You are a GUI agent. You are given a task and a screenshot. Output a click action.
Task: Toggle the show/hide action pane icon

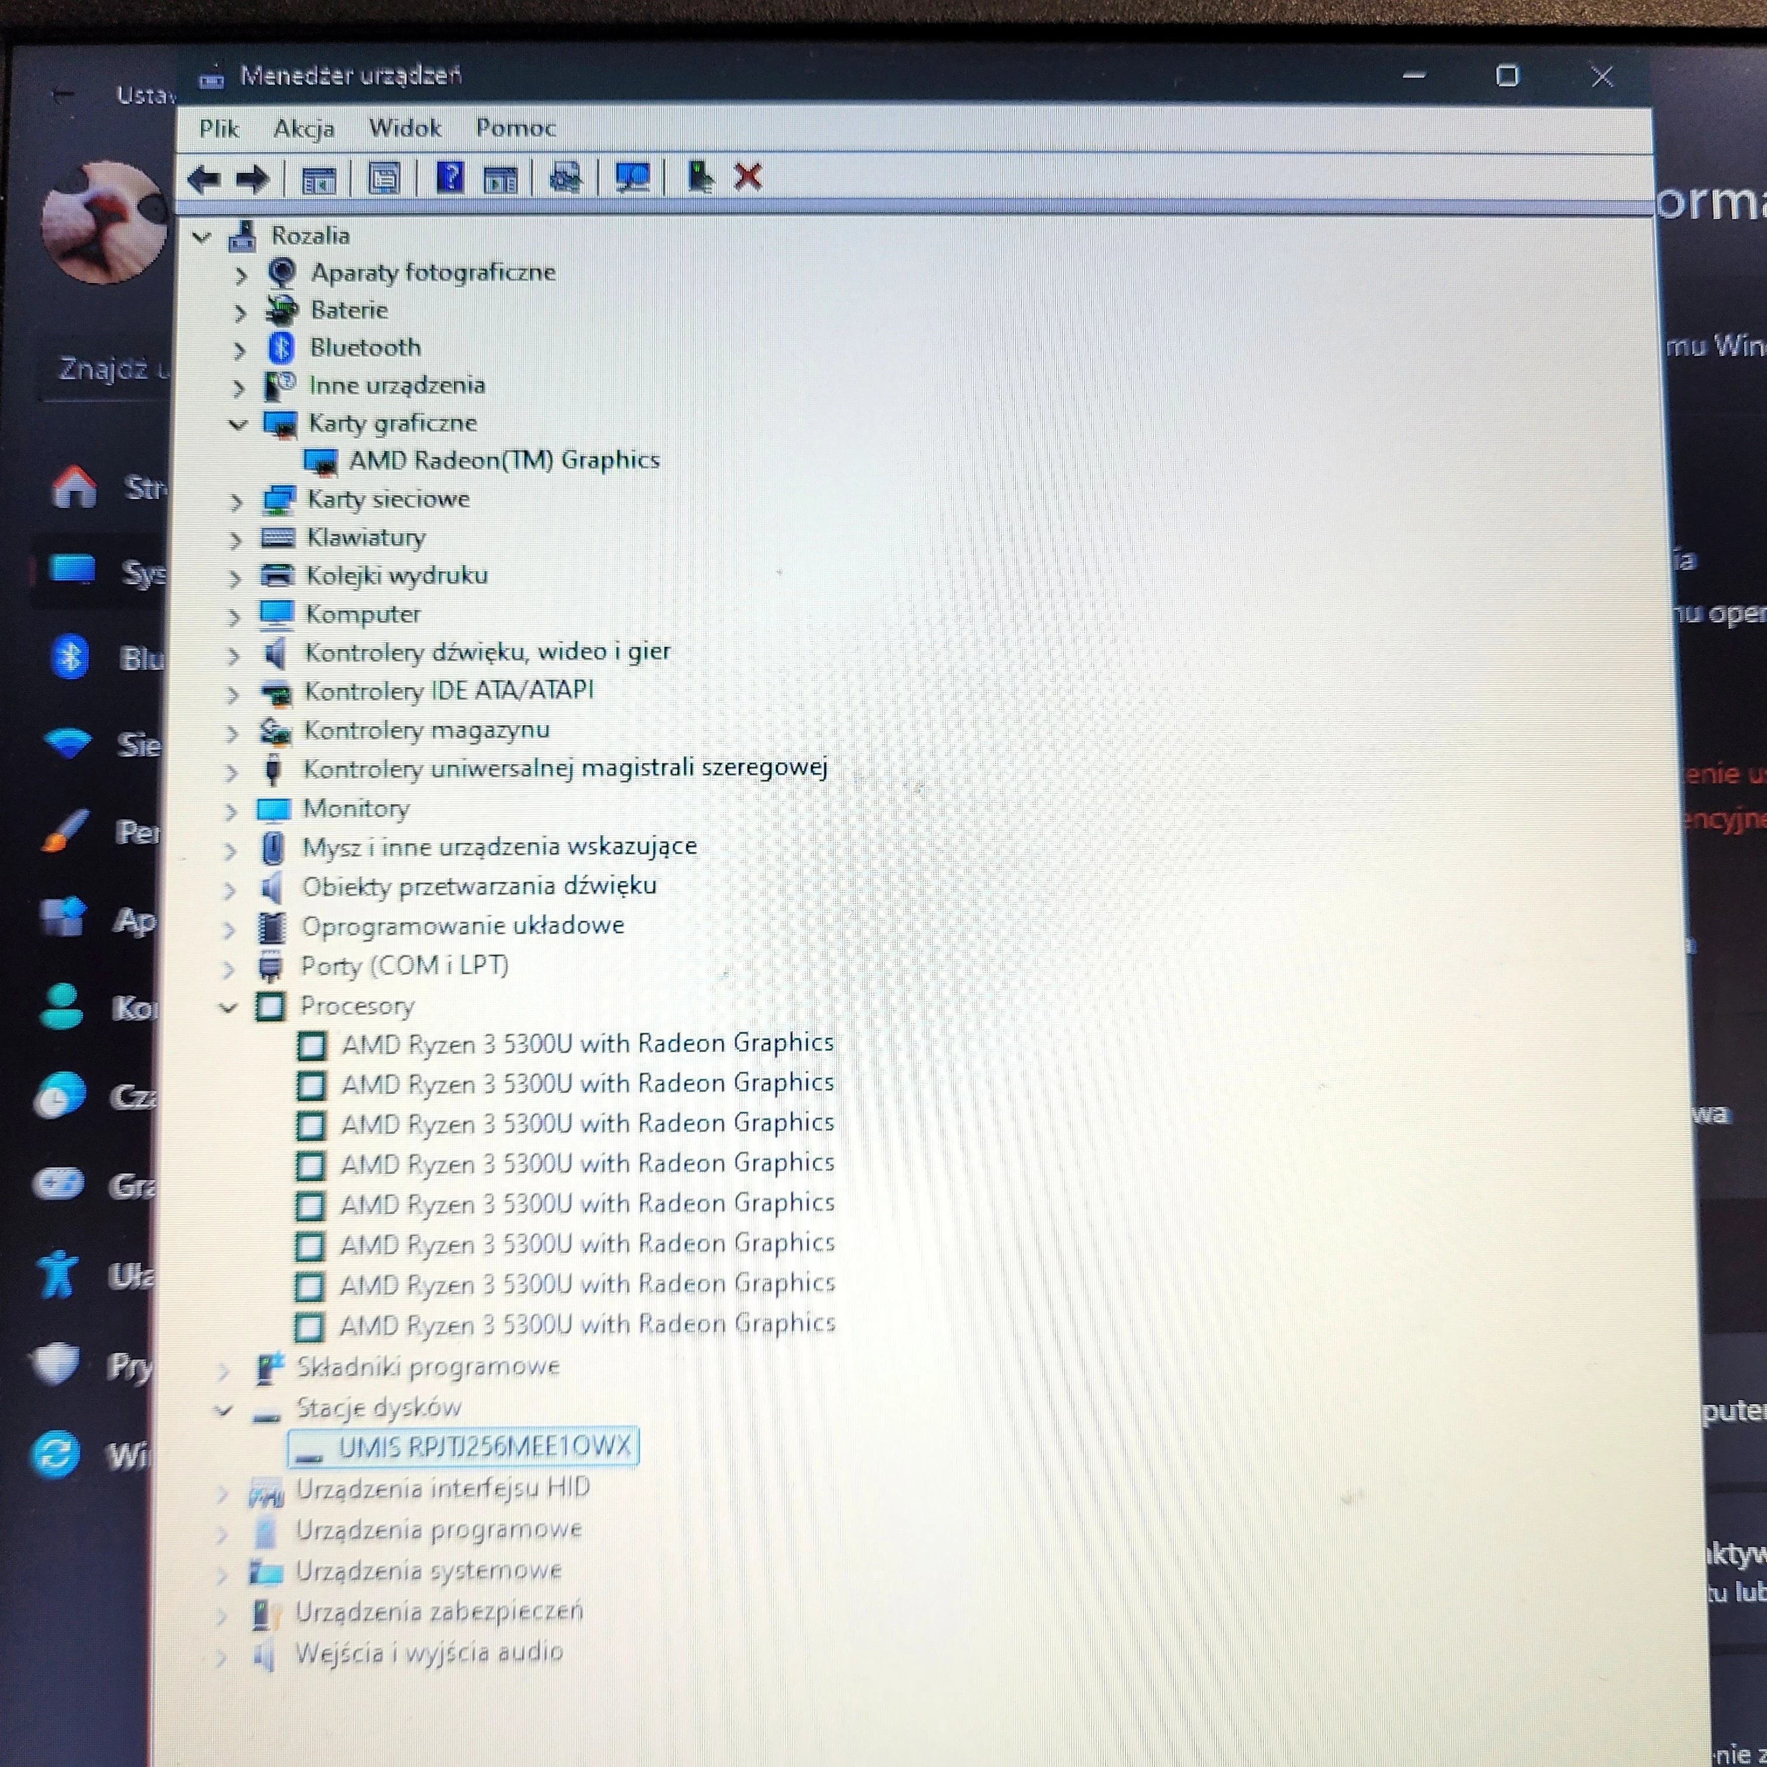coord(500,179)
